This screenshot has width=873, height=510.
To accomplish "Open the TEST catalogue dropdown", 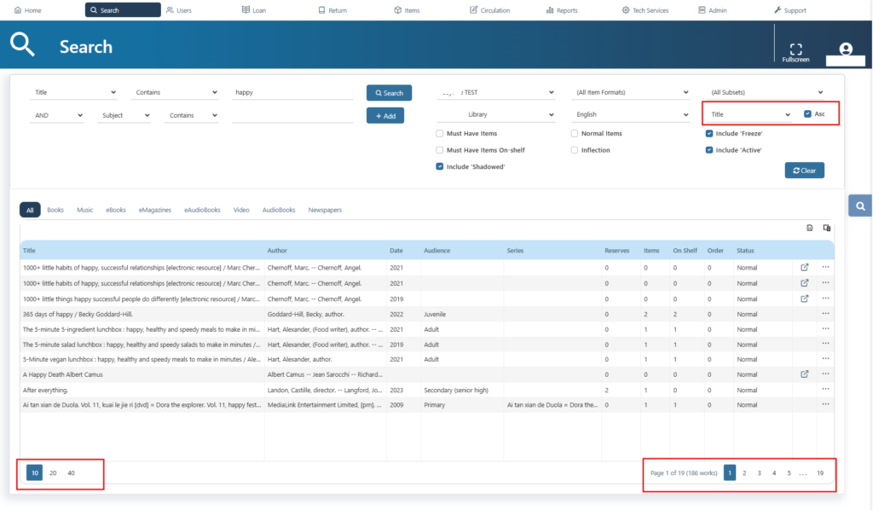I will pyautogui.click(x=496, y=92).
